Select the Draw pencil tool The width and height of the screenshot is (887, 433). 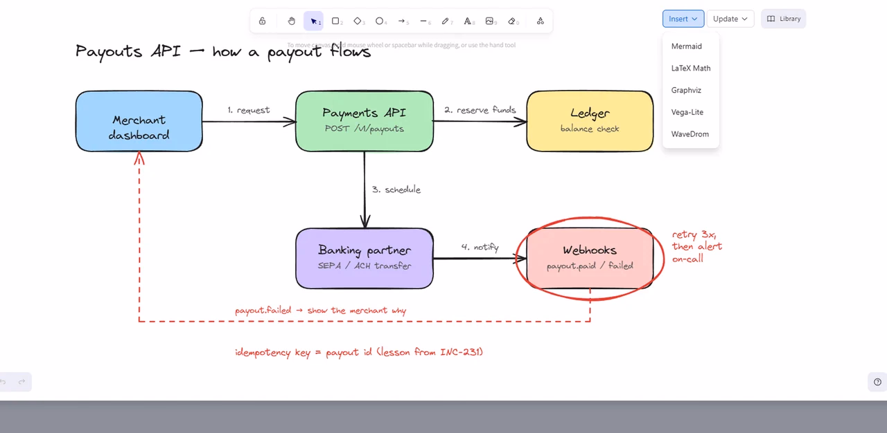tap(446, 21)
